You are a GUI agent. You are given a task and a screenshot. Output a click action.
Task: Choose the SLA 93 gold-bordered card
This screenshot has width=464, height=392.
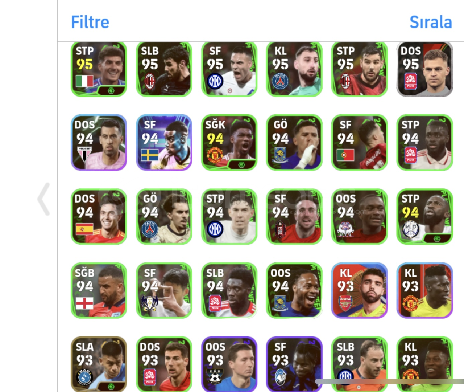[99, 364]
